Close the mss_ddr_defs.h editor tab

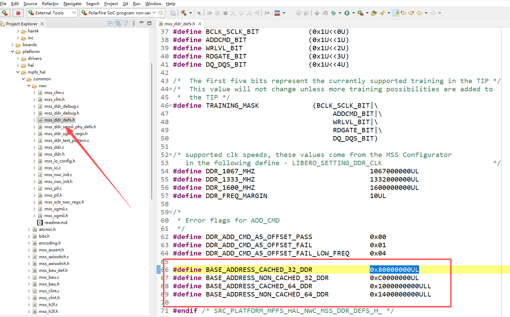click(x=200, y=24)
